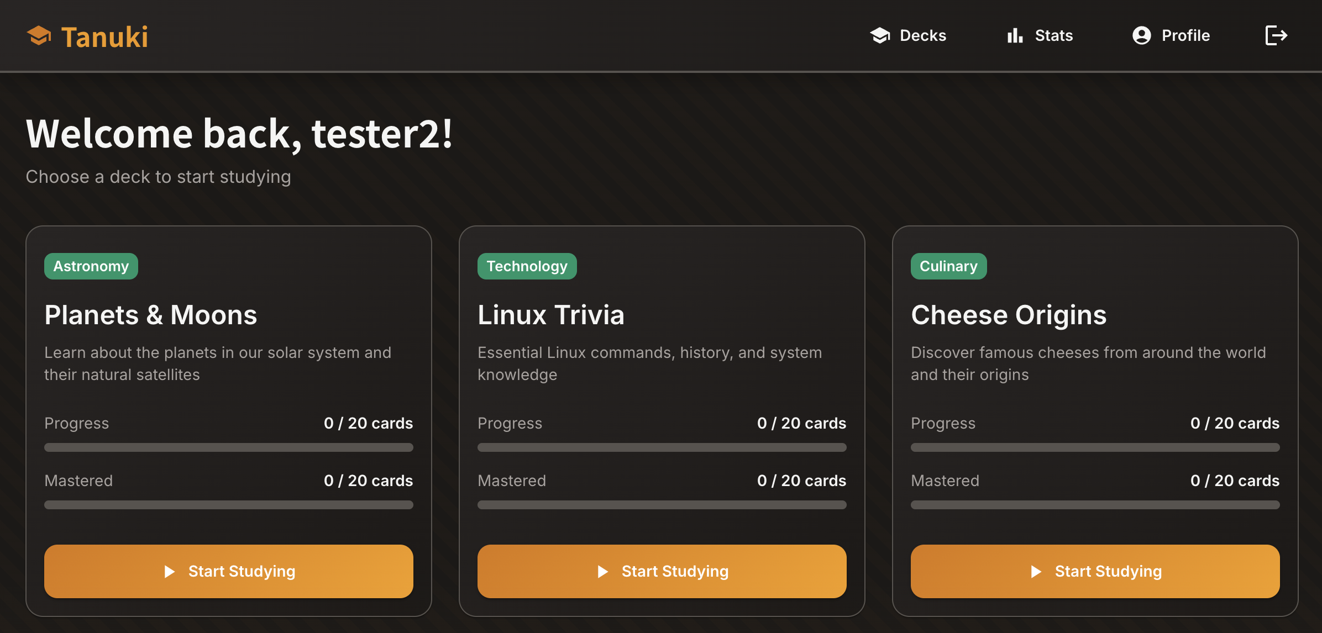The width and height of the screenshot is (1322, 633).
Task: Click the Cheese Origins deck title
Action: (1008, 315)
